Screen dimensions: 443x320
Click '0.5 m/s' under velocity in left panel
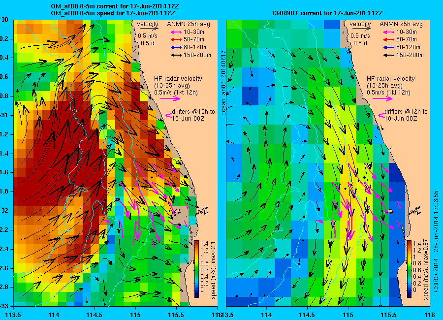(148, 36)
